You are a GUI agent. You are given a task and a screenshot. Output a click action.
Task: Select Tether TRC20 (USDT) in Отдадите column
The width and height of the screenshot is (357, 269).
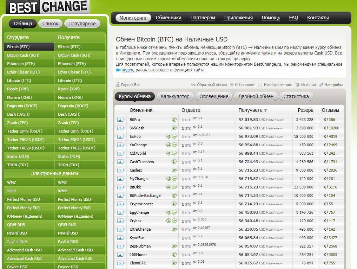pyautogui.click(x=29, y=148)
